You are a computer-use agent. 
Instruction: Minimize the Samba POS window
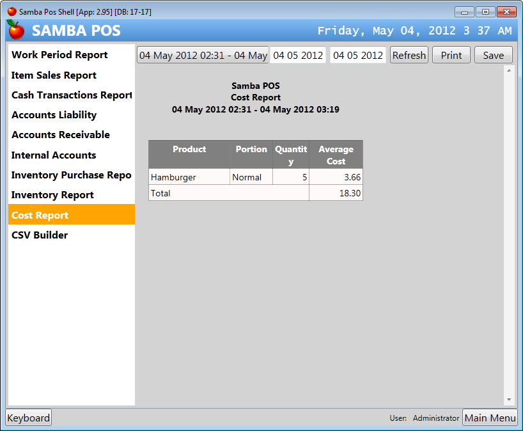(x=464, y=12)
